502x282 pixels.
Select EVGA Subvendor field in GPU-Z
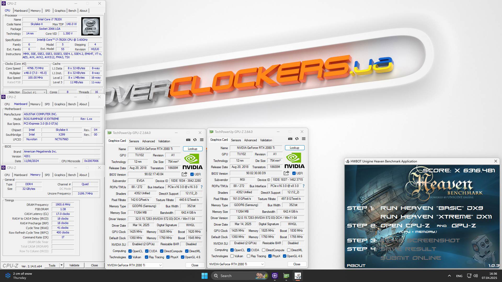point(140,181)
